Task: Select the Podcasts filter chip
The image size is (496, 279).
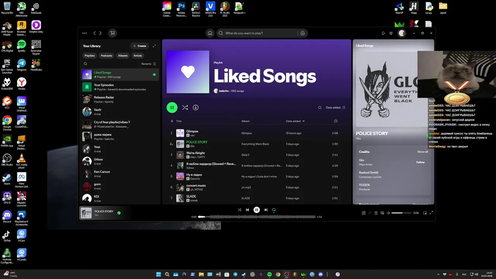Action: tap(106, 55)
